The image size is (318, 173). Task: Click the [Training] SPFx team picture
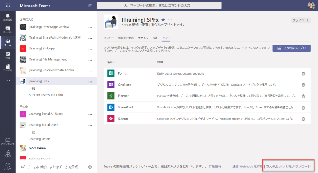point(111,22)
